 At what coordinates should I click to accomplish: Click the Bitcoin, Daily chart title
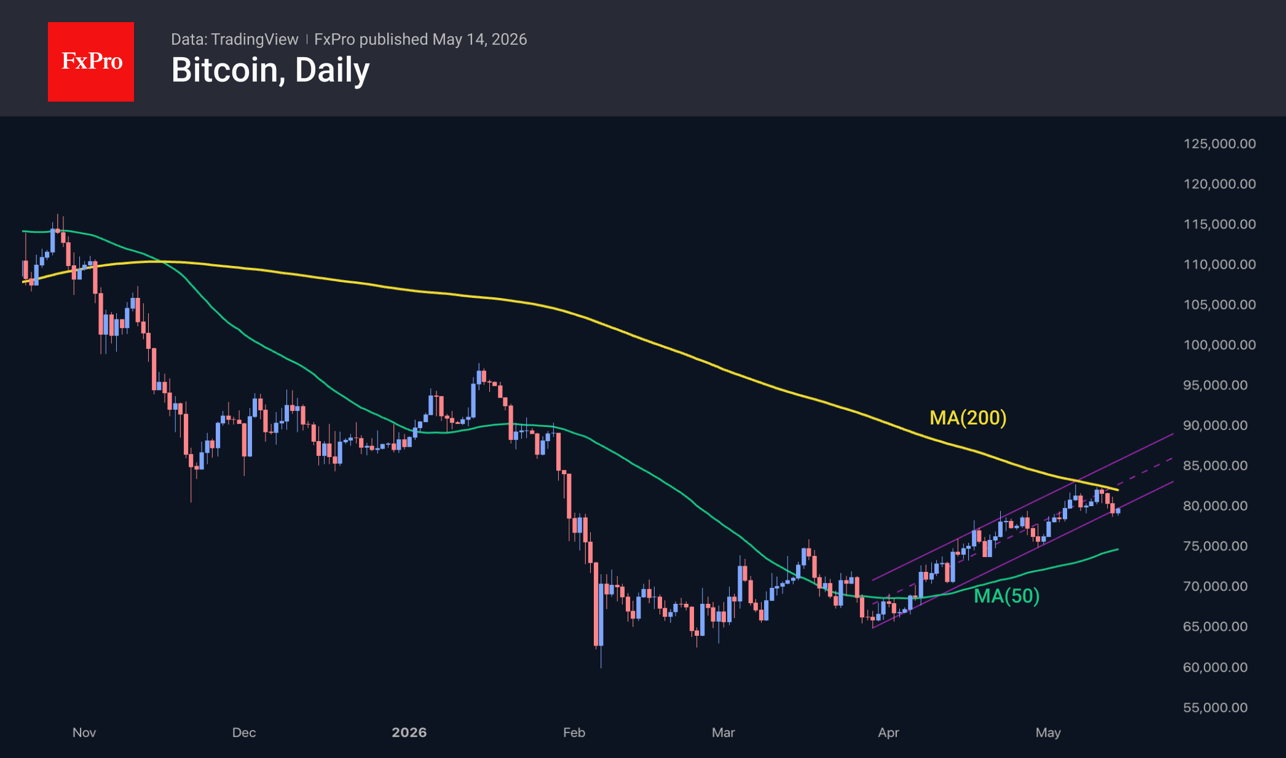coord(270,70)
